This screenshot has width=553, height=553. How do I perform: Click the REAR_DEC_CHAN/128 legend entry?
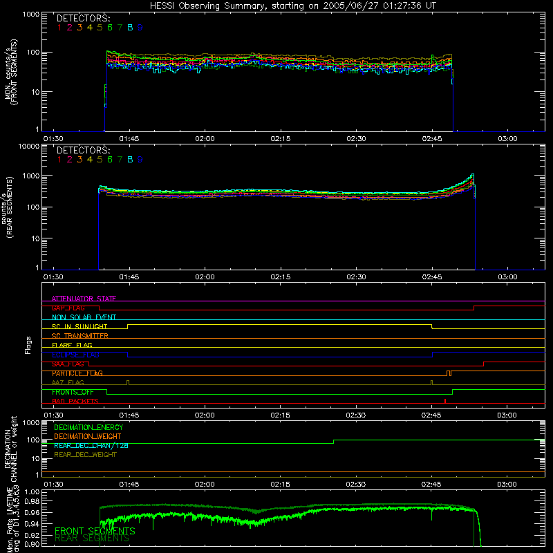(x=91, y=446)
